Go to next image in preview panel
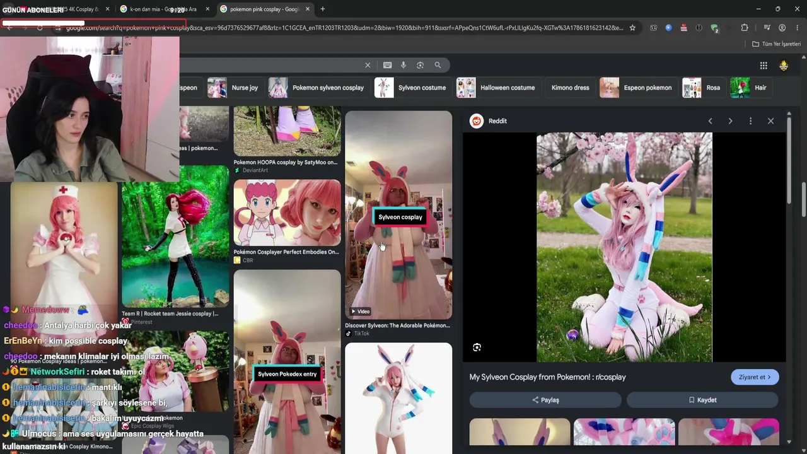Viewport: 807px width, 454px height. [730, 121]
